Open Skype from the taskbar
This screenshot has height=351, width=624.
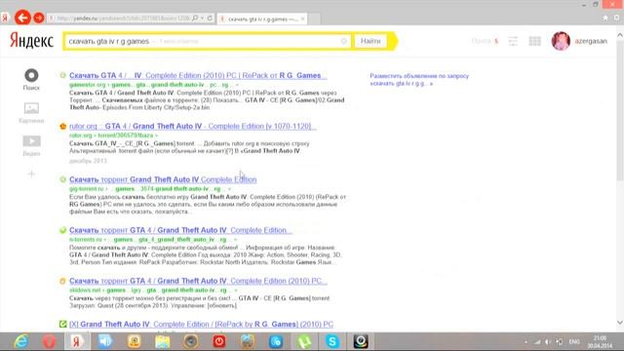pyautogui.click(x=332, y=341)
